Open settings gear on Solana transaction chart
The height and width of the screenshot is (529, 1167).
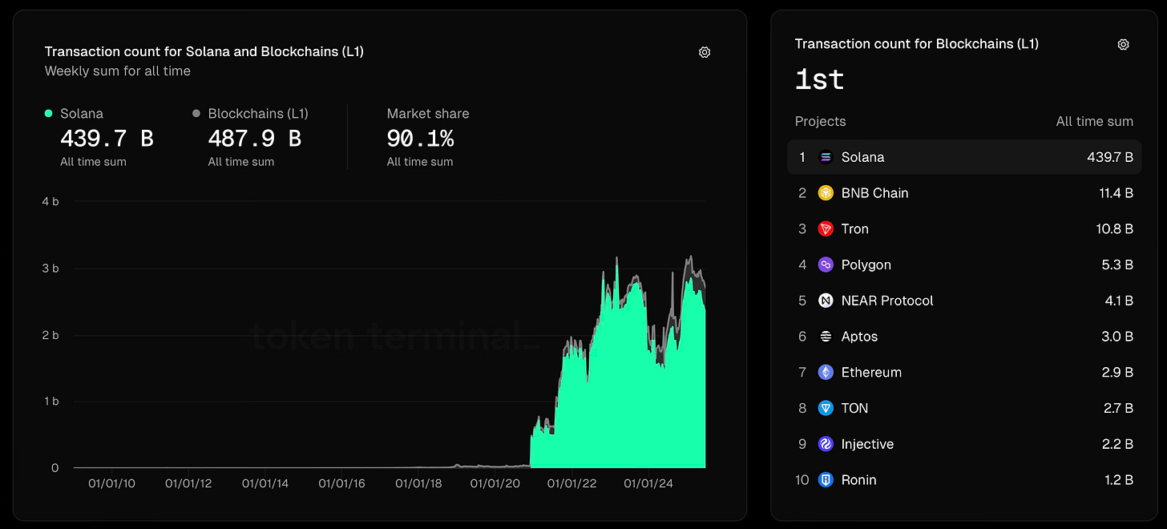pyautogui.click(x=705, y=52)
